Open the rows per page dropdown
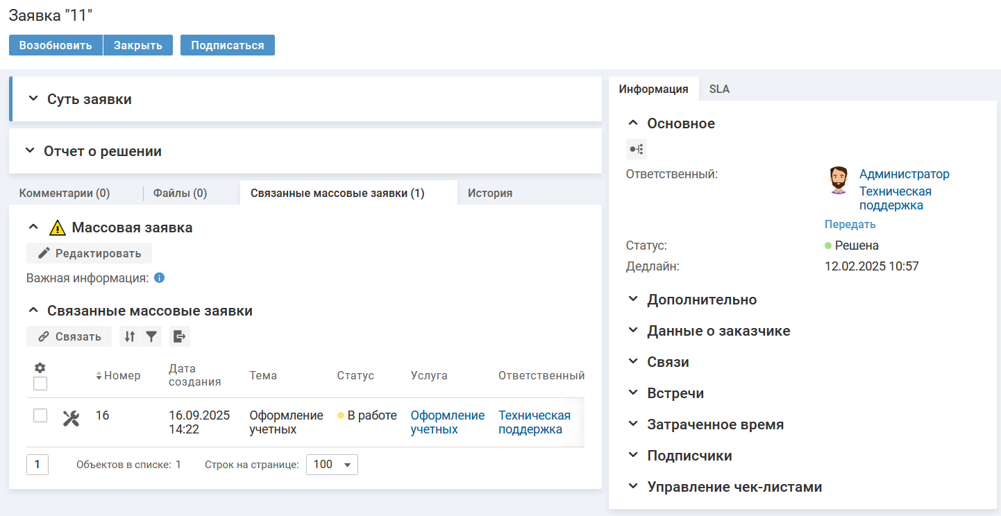 pyautogui.click(x=332, y=465)
